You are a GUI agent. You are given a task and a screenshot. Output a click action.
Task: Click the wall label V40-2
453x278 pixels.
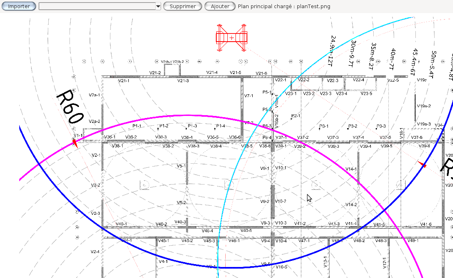(161, 224)
